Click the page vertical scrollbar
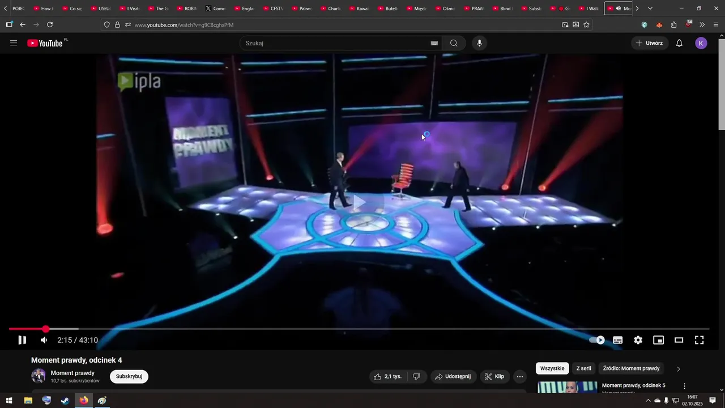 coord(721,85)
